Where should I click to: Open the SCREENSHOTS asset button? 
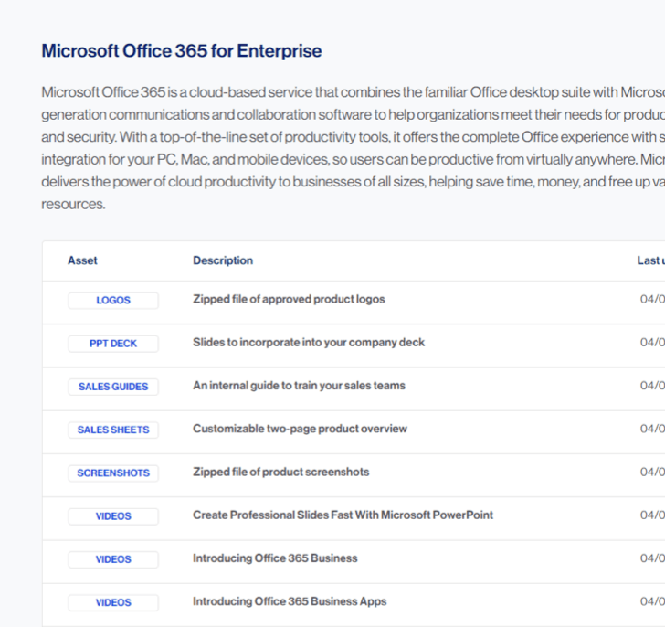pos(113,473)
